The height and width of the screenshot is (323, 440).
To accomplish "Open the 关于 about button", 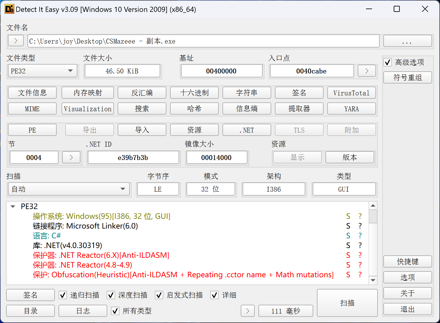I will (408, 293).
